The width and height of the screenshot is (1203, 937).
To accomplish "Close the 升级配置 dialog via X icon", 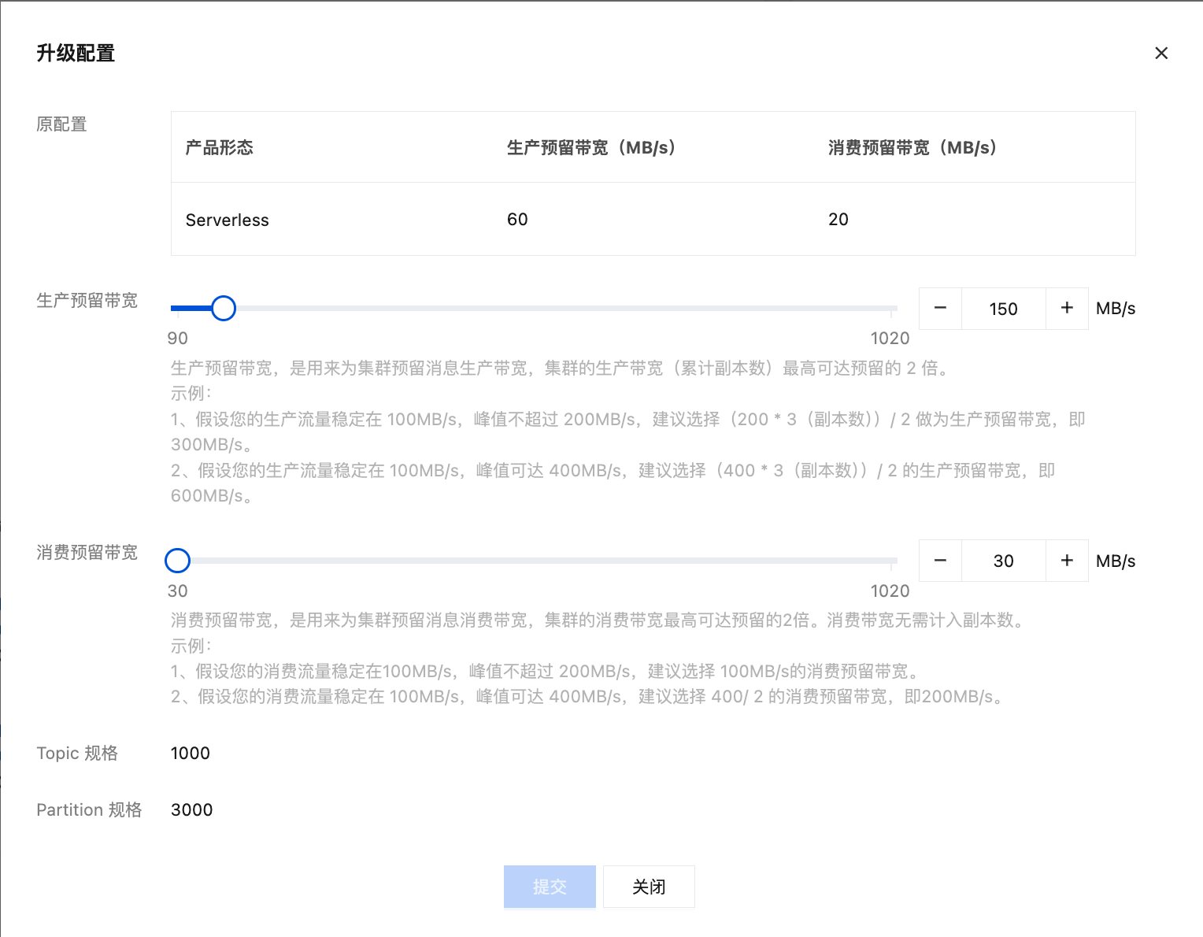I will (1161, 53).
